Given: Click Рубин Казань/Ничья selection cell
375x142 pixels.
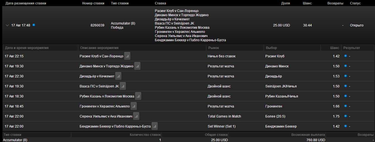Looking at the screenshot, I should 282,96.
